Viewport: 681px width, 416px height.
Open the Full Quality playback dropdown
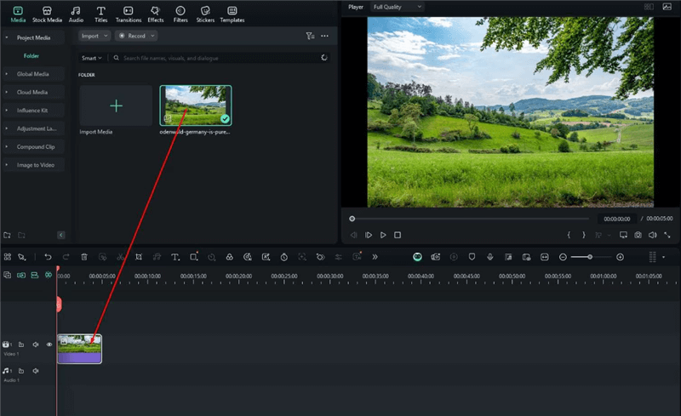click(x=397, y=7)
